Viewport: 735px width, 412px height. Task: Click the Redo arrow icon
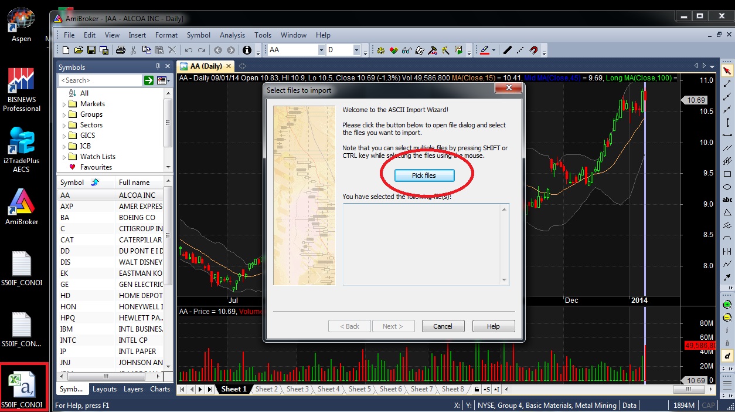coord(202,50)
